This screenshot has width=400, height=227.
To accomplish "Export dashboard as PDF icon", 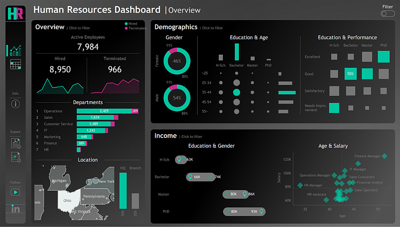I will 16,143.
